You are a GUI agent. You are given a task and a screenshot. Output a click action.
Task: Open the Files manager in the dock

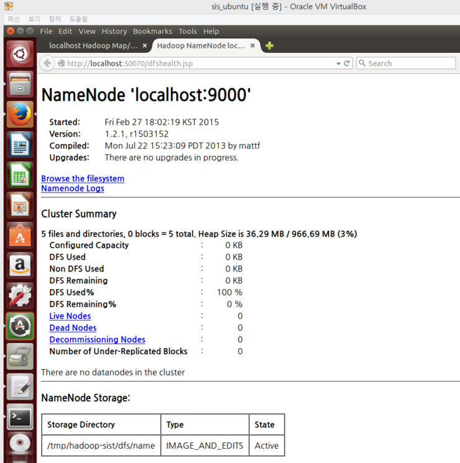[20, 84]
